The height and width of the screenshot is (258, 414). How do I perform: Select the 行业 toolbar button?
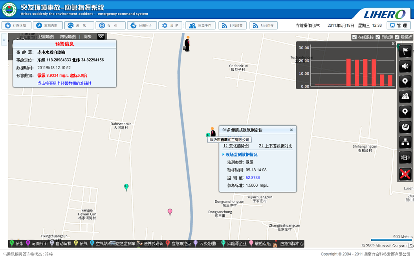(x=110, y=25)
